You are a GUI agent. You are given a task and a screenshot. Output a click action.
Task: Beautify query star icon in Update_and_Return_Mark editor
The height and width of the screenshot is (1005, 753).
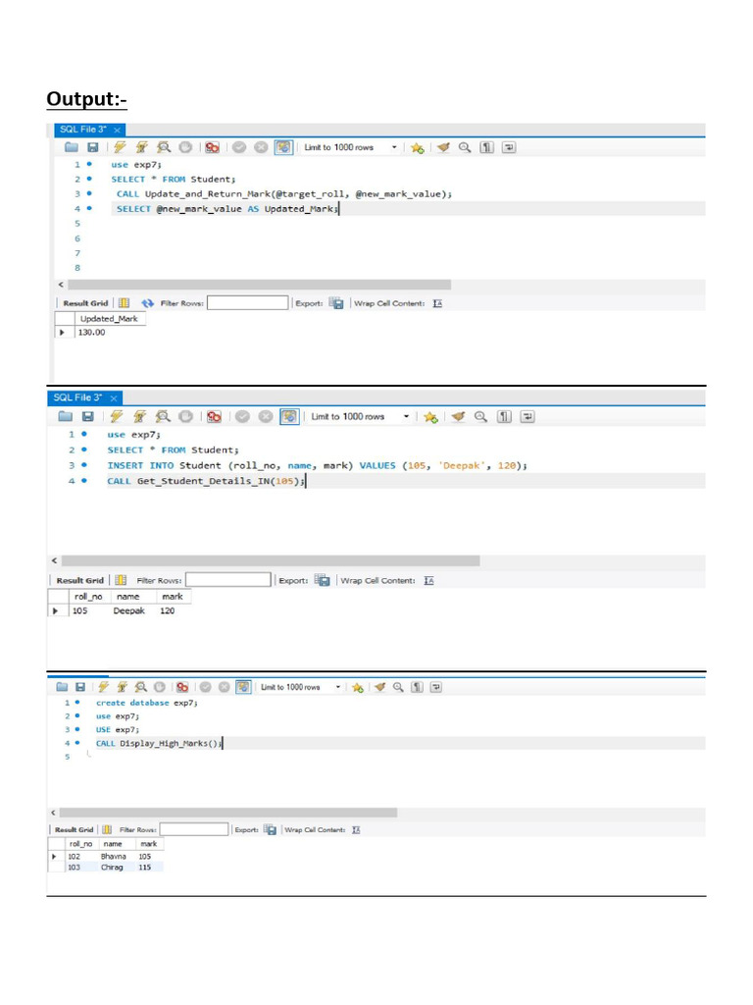click(x=418, y=148)
